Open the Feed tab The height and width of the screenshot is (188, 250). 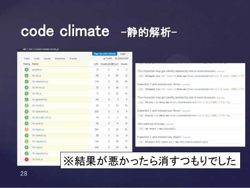(27, 58)
